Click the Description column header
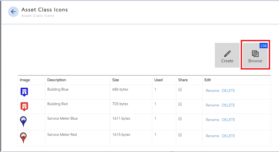This screenshot has height=152, width=279. pyautogui.click(x=57, y=80)
